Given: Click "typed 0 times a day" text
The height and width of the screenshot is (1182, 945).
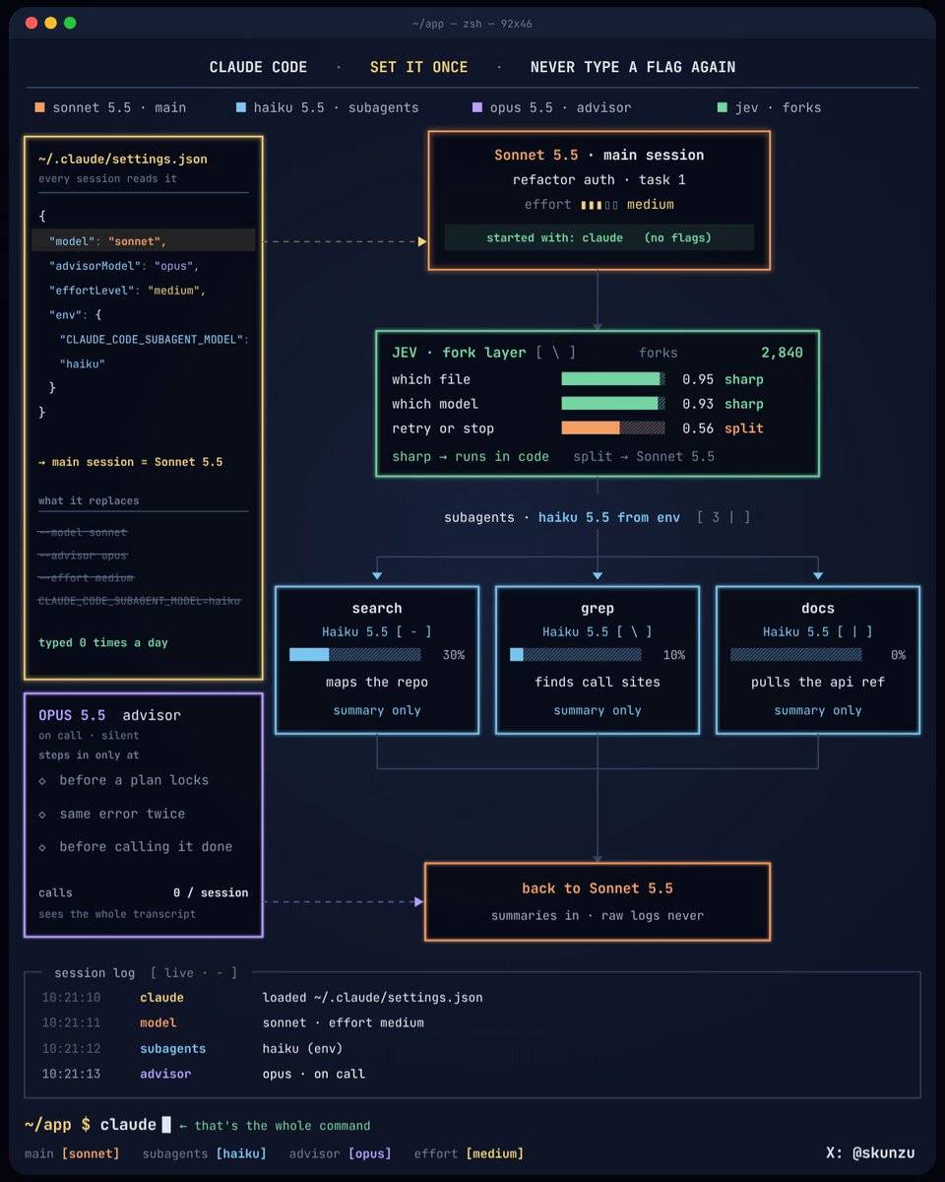Looking at the screenshot, I should click(x=103, y=642).
